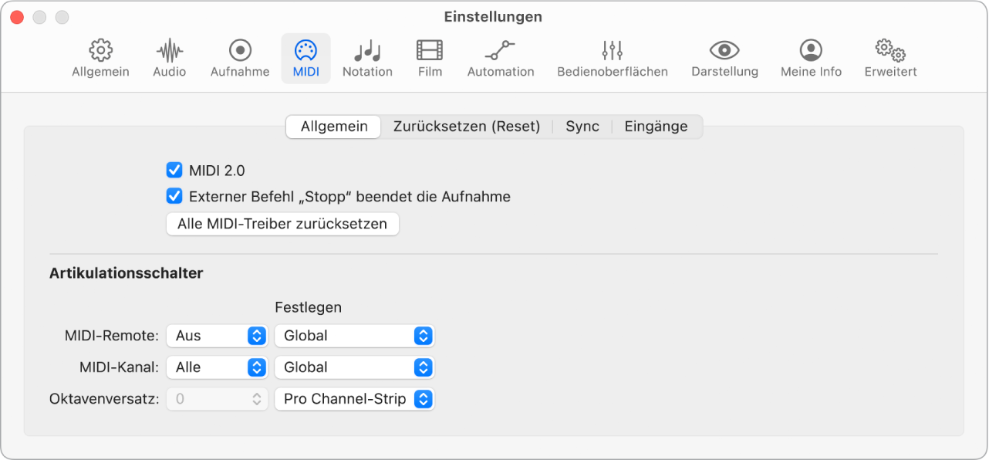Toggle Externer Befehl Stopp beendet die Aufnahme
The image size is (989, 460).
point(174,196)
